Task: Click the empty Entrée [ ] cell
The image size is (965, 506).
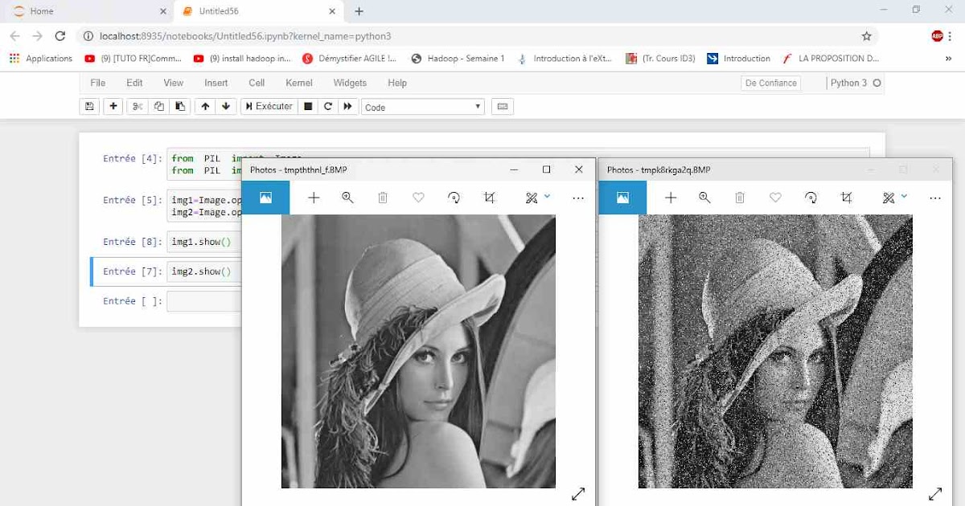Action: [x=206, y=301]
